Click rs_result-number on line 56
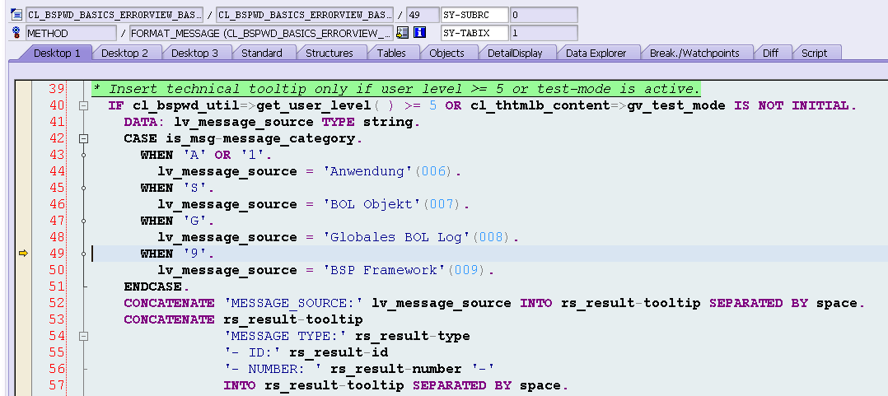888x396 pixels. 396,370
